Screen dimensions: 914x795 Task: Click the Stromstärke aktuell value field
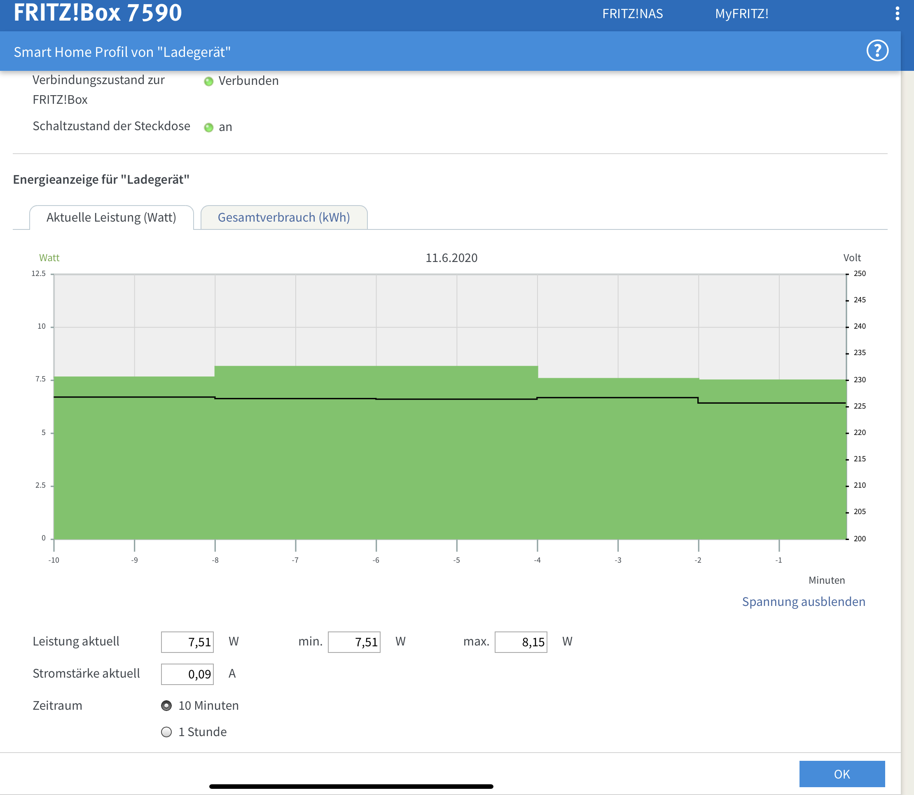(187, 674)
